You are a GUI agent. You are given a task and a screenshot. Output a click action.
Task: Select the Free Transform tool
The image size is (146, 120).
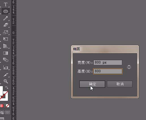click(x=6, y=39)
